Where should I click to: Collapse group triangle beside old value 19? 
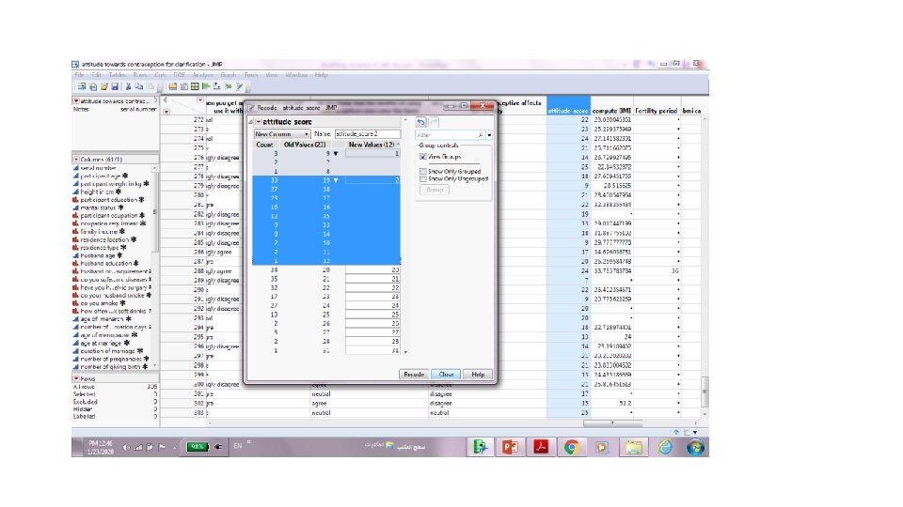(x=336, y=180)
